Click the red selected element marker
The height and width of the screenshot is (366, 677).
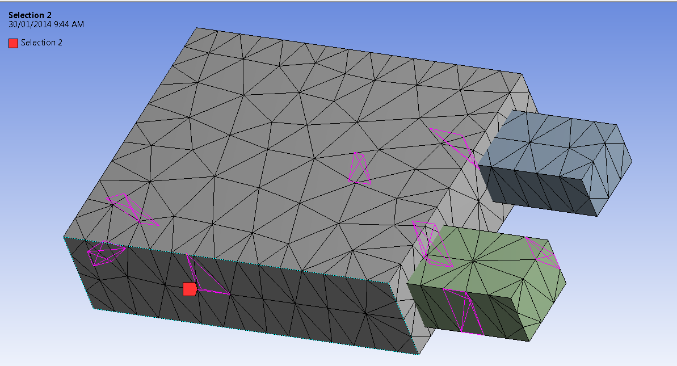[x=190, y=289]
